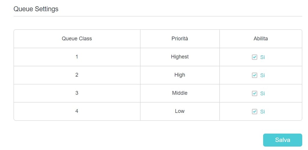Click queue class number 2 cell
The width and height of the screenshot is (308, 150).
click(x=77, y=75)
